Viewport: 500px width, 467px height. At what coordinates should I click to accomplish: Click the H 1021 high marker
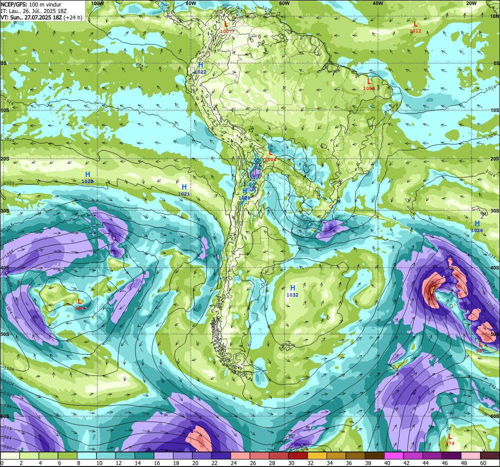[184, 189]
